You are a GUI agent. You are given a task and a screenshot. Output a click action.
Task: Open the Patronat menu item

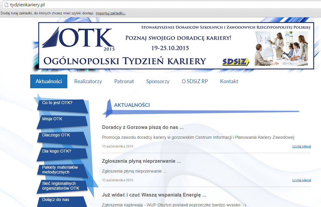coord(124,81)
